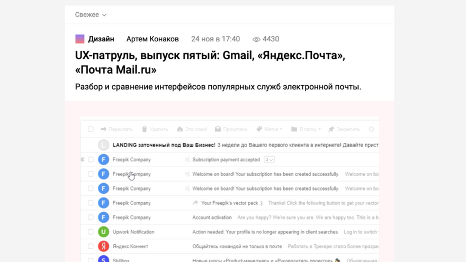Image resolution: width=466 pixels, height=262 pixels.
Task: Click the red Я Яндекс.Коннект avatar
Action: pyautogui.click(x=103, y=246)
